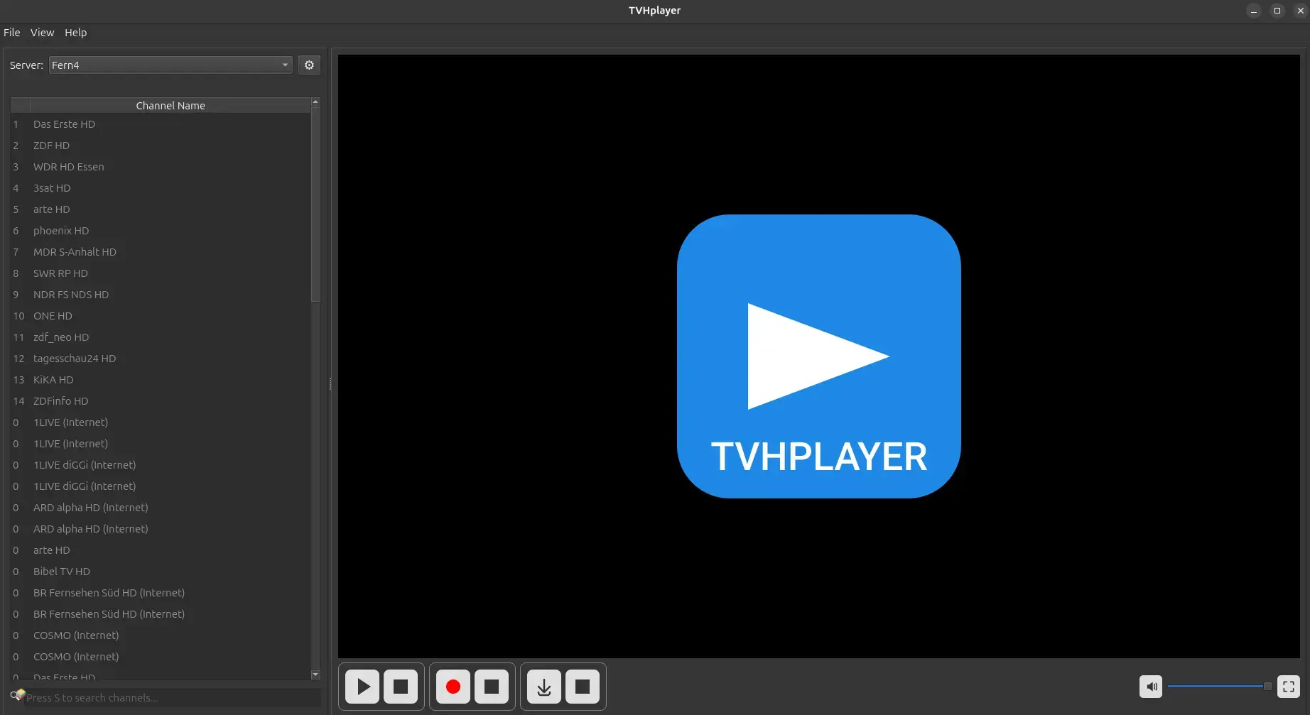
Task: Click the channel list scroll-down arrow
Action: pyautogui.click(x=315, y=675)
